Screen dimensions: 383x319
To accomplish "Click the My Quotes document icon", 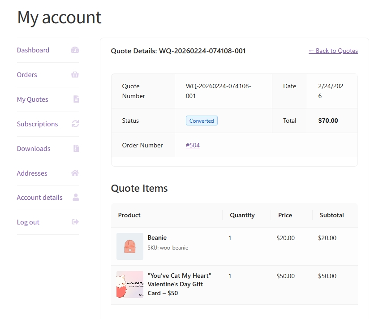I will point(76,99).
